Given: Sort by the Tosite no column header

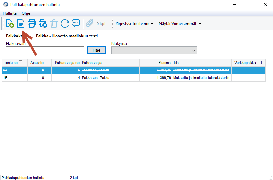Looking at the screenshot, I should (15, 63).
